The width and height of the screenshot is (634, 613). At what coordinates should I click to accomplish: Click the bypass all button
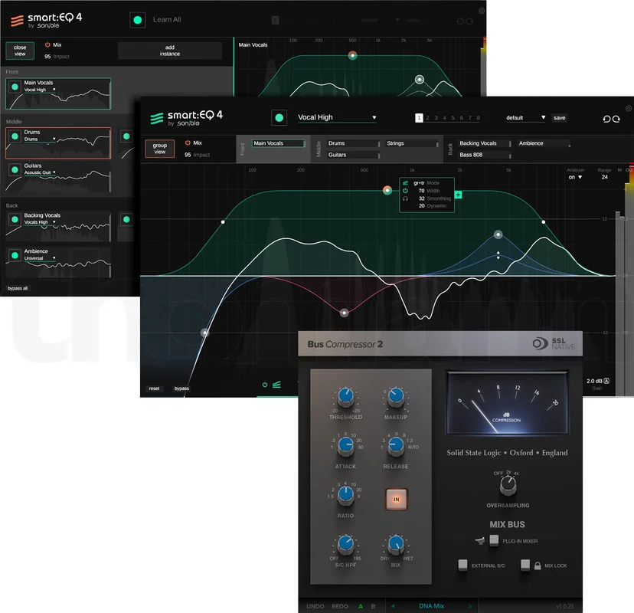[x=18, y=288]
